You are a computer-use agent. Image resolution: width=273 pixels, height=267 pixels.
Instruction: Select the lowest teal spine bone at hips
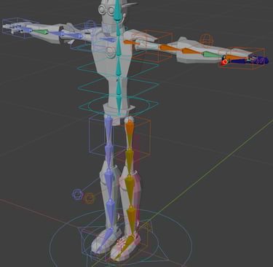(x=119, y=105)
